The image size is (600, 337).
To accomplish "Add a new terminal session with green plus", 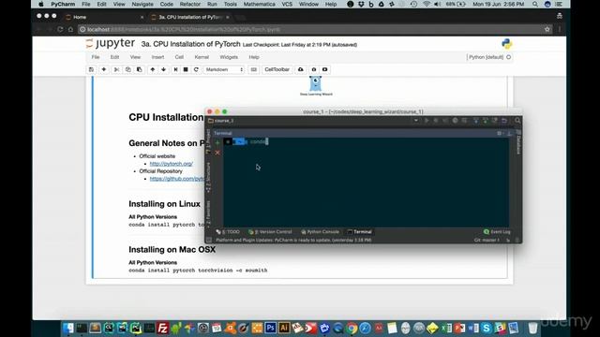I will pos(217,142).
